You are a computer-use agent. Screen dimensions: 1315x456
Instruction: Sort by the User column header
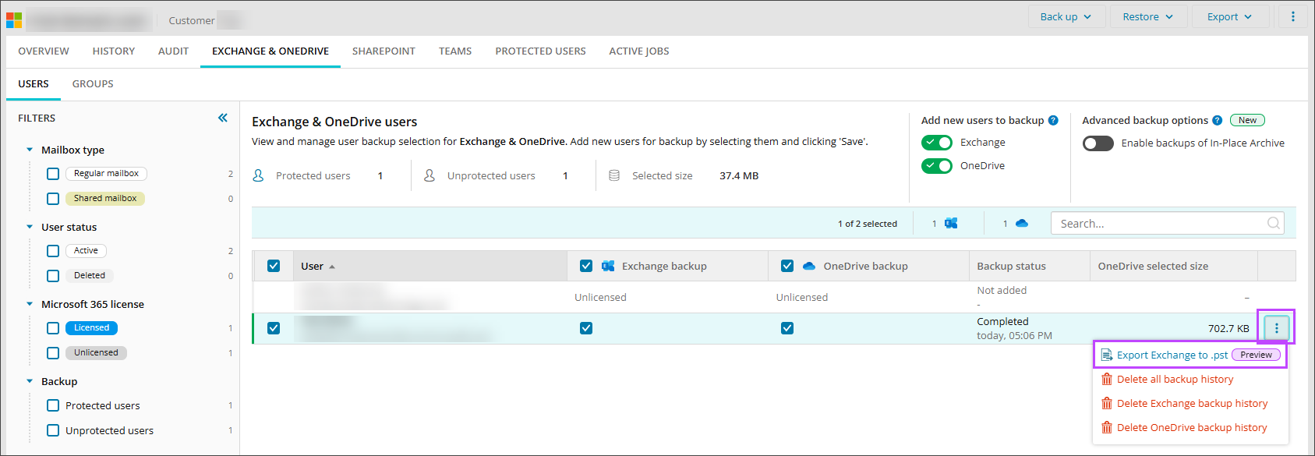(x=313, y=267)
